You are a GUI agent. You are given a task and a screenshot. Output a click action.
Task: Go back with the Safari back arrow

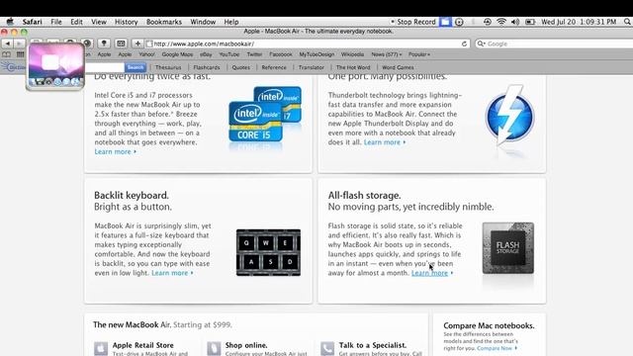[7, 44]
